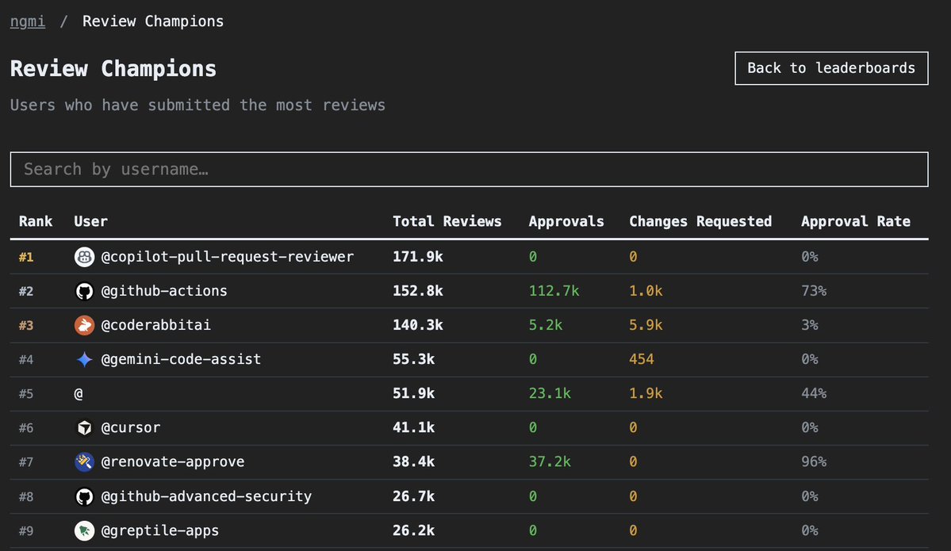Click the #6 rank label
The image size is (951, 551).
(x=26, y=428)
